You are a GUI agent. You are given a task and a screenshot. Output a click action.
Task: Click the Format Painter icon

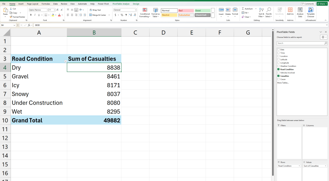pyautogui.click(x=11, y=17)
